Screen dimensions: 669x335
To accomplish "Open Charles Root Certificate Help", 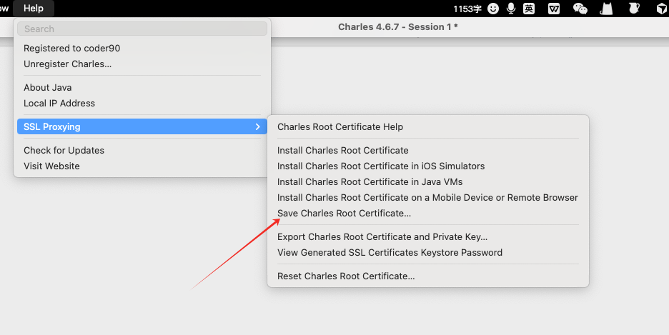I will pos(428,126).
